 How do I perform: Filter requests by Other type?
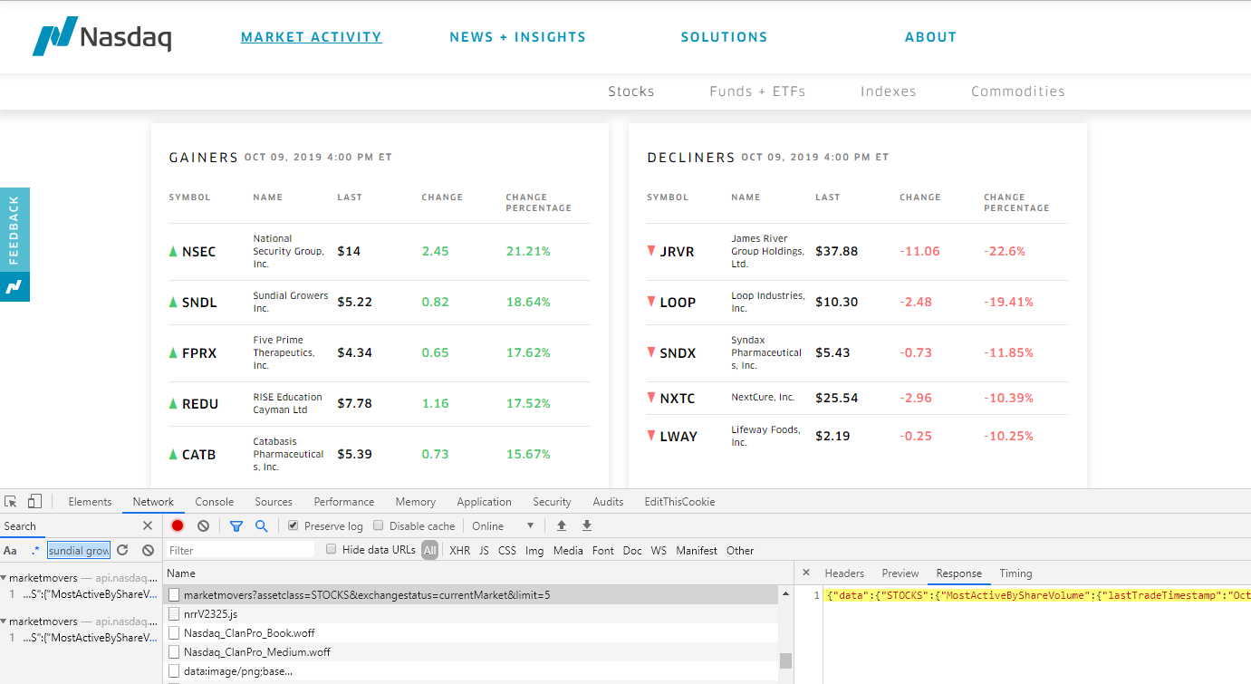pyautogui.click(x=740, y=550)
